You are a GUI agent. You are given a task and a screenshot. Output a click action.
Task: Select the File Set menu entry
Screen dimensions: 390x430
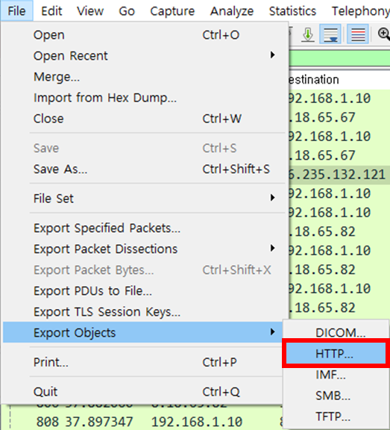pos(144,199)
